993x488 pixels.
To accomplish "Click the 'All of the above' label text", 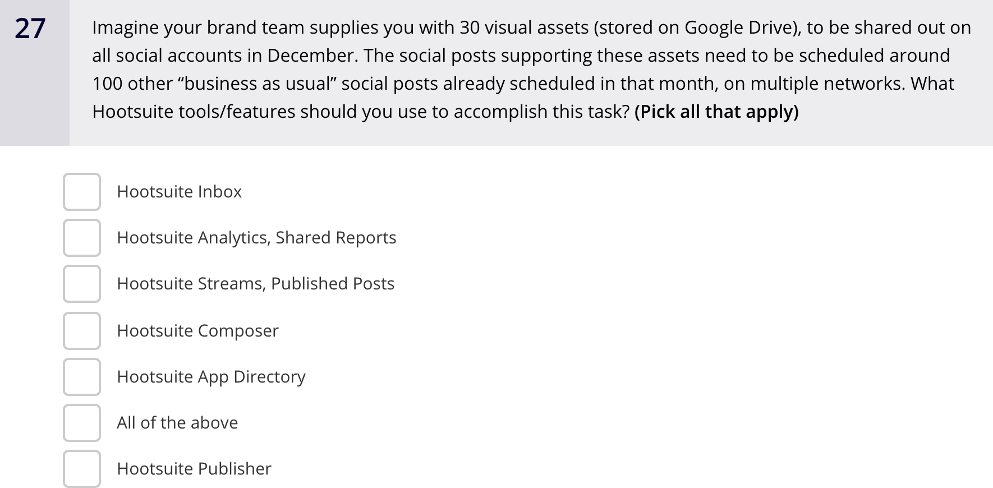I will (177, 423).
